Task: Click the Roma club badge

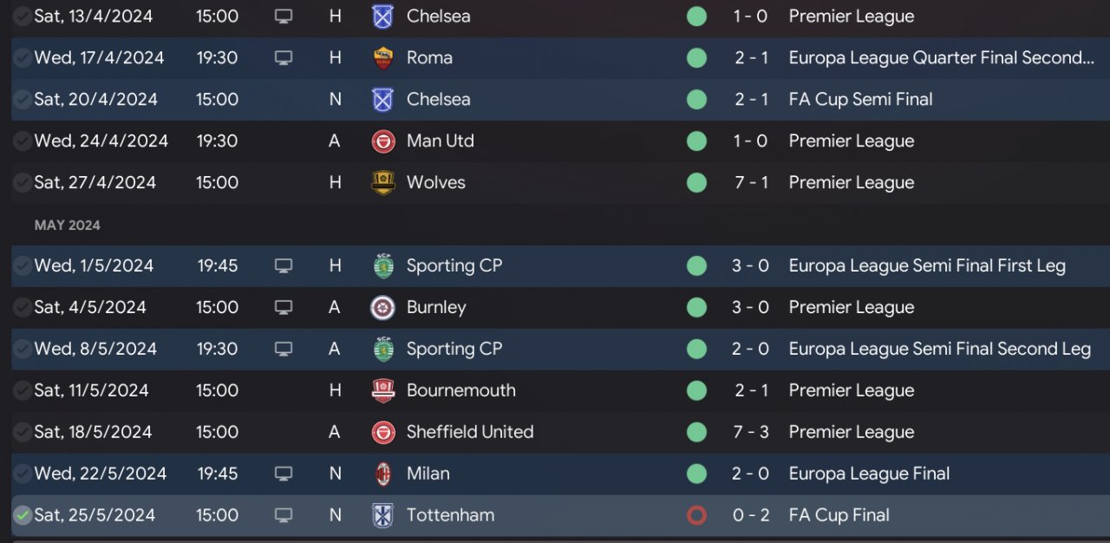Action: 382,58
